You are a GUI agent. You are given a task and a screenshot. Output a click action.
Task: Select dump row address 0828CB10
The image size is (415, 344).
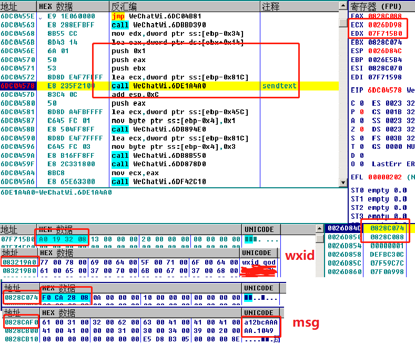pos(22,339)
